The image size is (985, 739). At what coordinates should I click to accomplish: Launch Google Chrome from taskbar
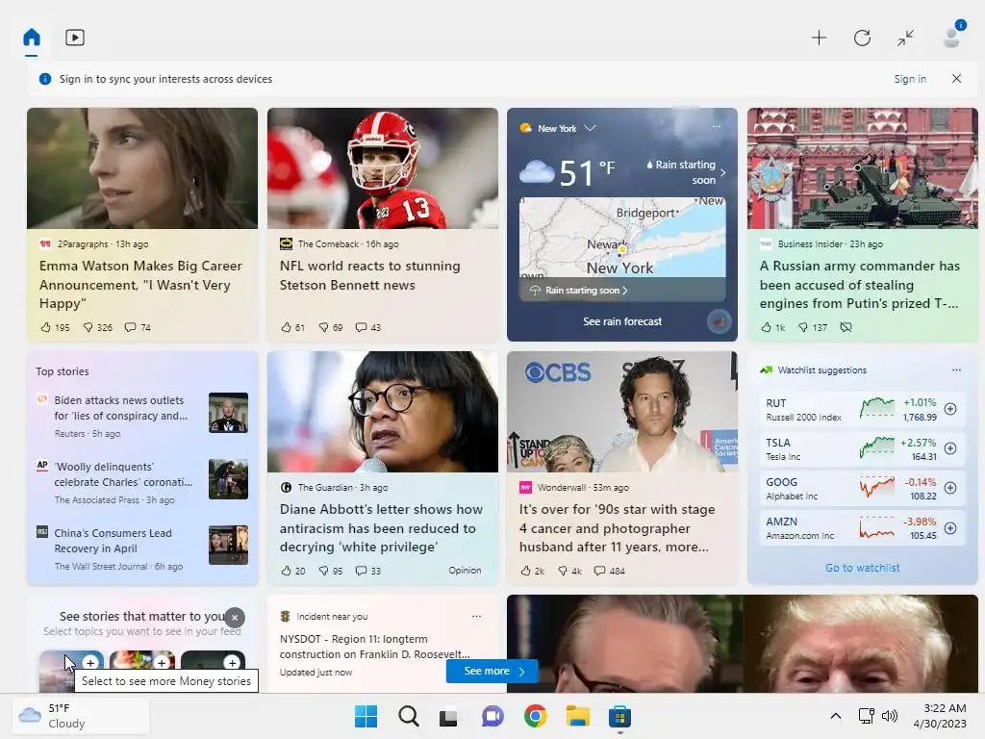pos(535,716)
